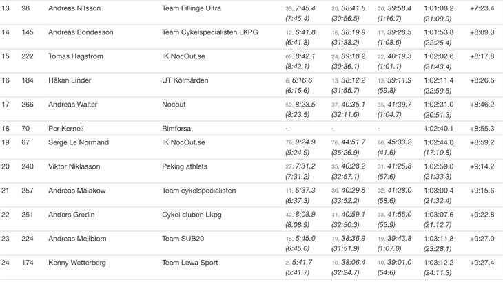Image resolution: width=503 pixels, height=282 pixels.
Task: Select the time gap +9:27.4
Action: click(x=482, y=262)
